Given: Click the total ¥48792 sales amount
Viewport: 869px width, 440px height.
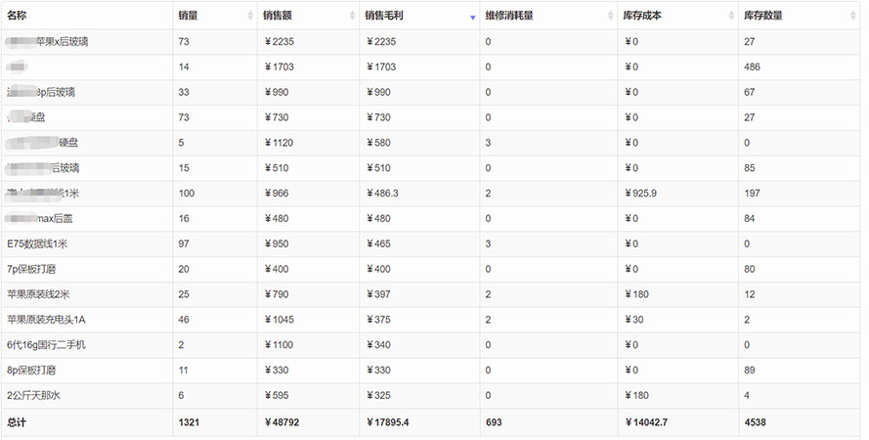Looking at the screenshot, I should [282, 422].
